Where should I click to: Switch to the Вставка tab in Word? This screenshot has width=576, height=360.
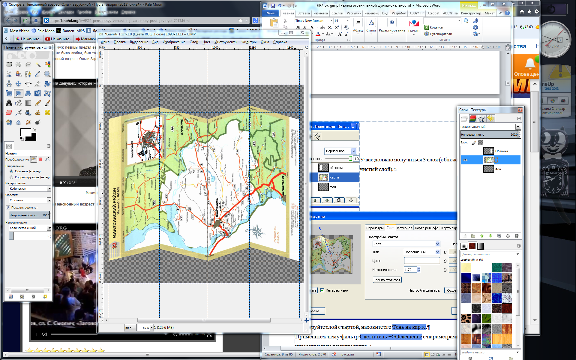(304, 13)
